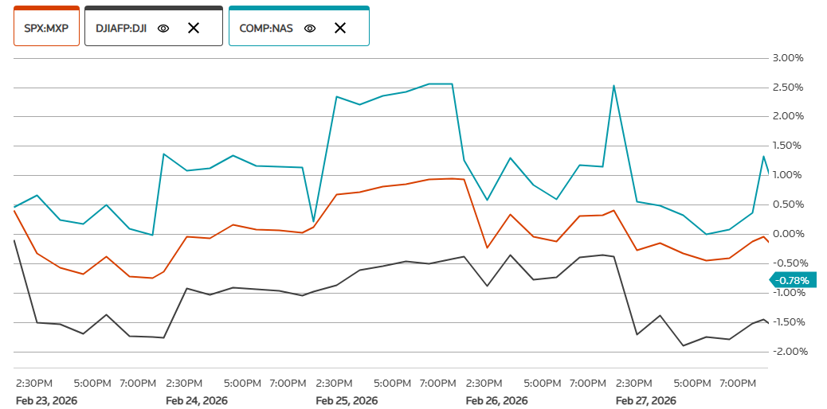The height and width of the screenshot is (409, 827).
Task: Click the -2.00% y-axis label
Action: click(x=787, y=352)
